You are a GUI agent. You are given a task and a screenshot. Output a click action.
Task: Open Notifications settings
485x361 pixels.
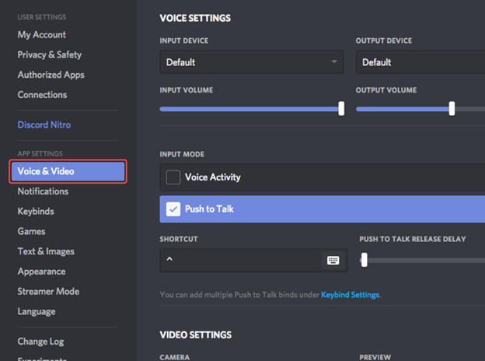[43, 191]
